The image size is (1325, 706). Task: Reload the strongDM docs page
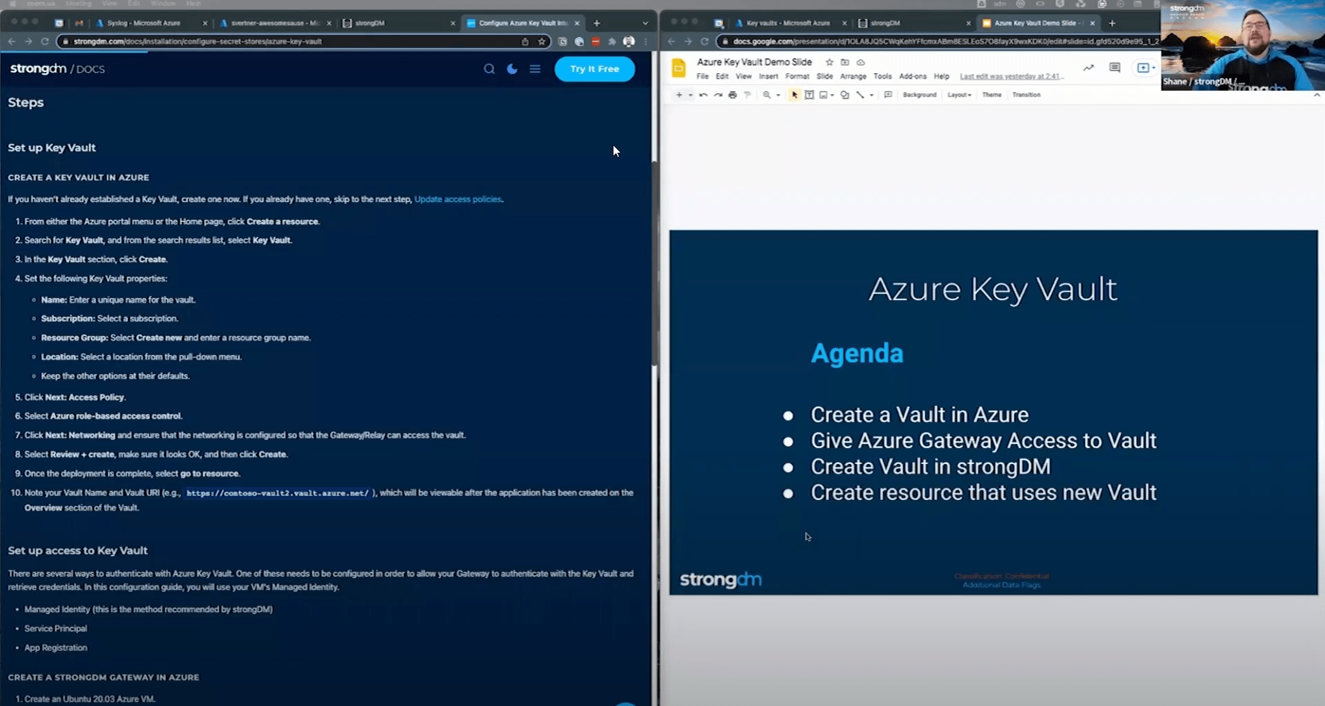tap(45, 41)
